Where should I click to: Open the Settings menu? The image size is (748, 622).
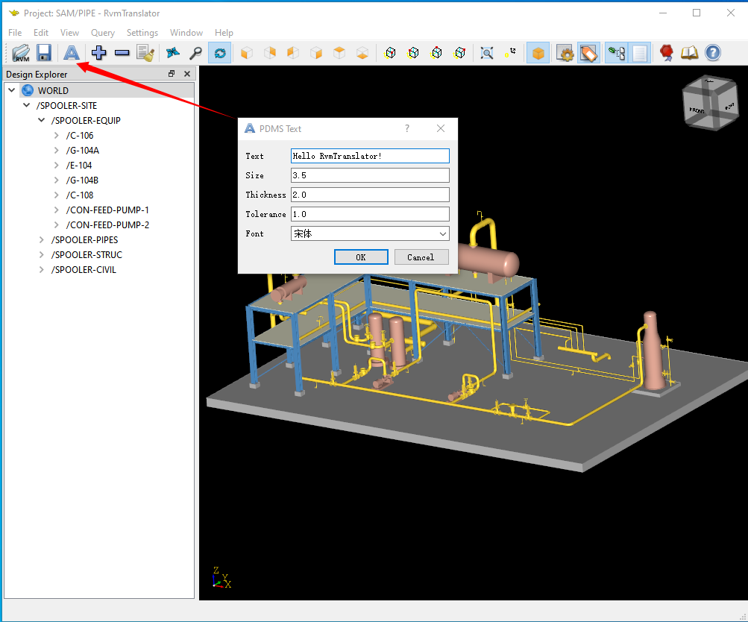(x=142, y=32)
